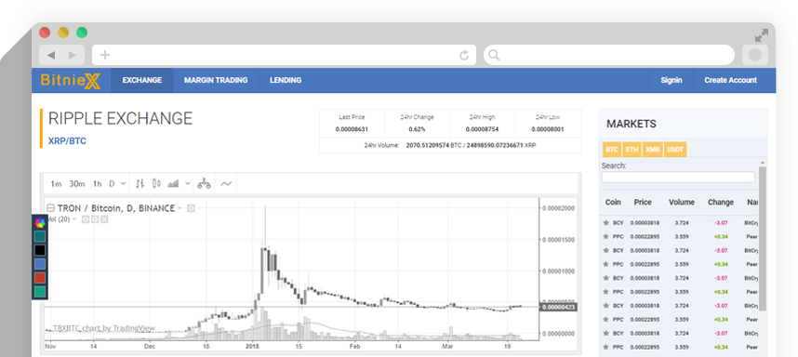Open the Vol (20) indicator settings icon
Image resolution: width=798 pixels, height=357 pixels.
point(95,219)
